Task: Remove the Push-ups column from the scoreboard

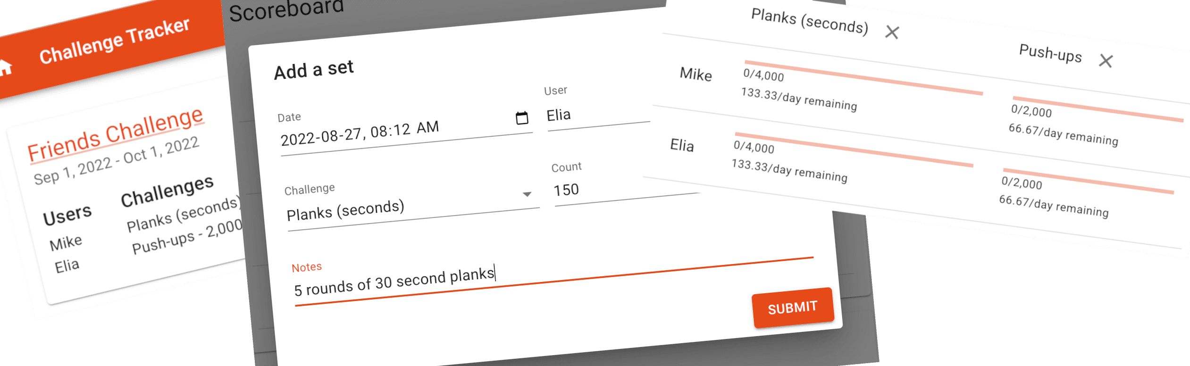Action: (x=1105, y=60)
